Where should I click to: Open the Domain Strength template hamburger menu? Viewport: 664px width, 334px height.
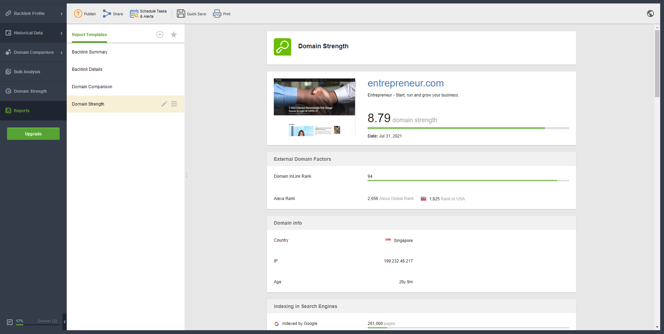[174, 104]
